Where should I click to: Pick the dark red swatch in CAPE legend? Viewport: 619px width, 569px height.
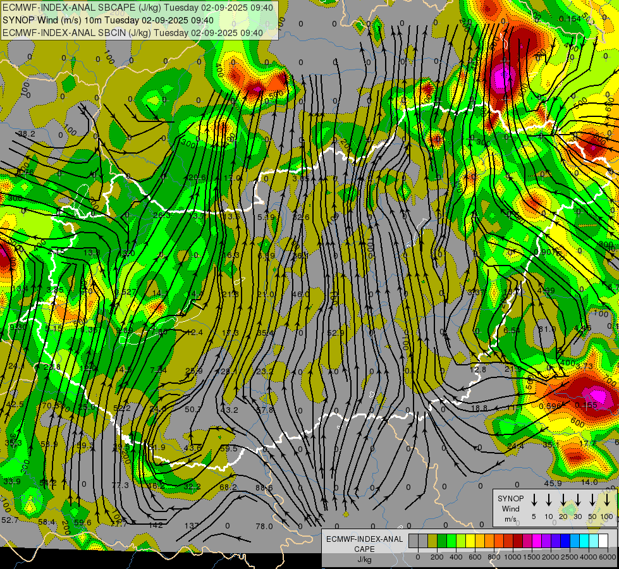click(x=518, y=541)
